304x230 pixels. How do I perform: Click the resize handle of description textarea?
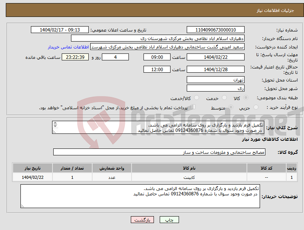(54, 132)
